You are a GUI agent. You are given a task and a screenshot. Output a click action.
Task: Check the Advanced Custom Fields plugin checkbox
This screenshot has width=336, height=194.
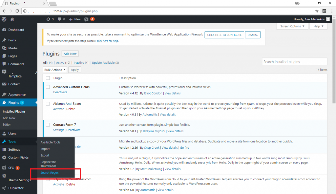tap(48, 87)
